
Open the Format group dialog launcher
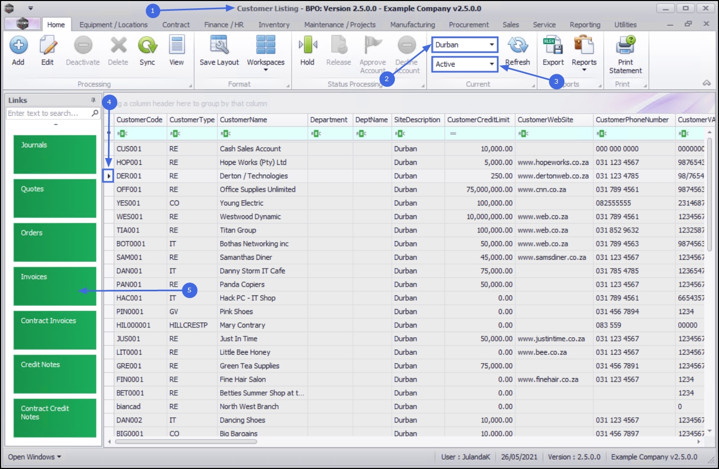(x=288, y=86)
